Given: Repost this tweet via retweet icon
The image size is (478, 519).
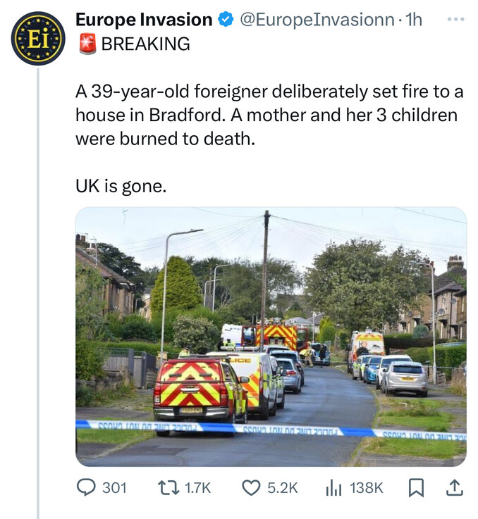Looking at the screenshot, I should [x=168, y=487].
